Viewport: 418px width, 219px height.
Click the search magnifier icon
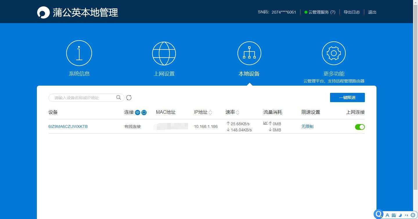[x=118, y=97]
